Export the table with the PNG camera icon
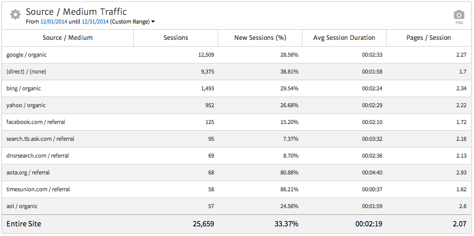The image size is (474, 236). click(x=459, y=15)
